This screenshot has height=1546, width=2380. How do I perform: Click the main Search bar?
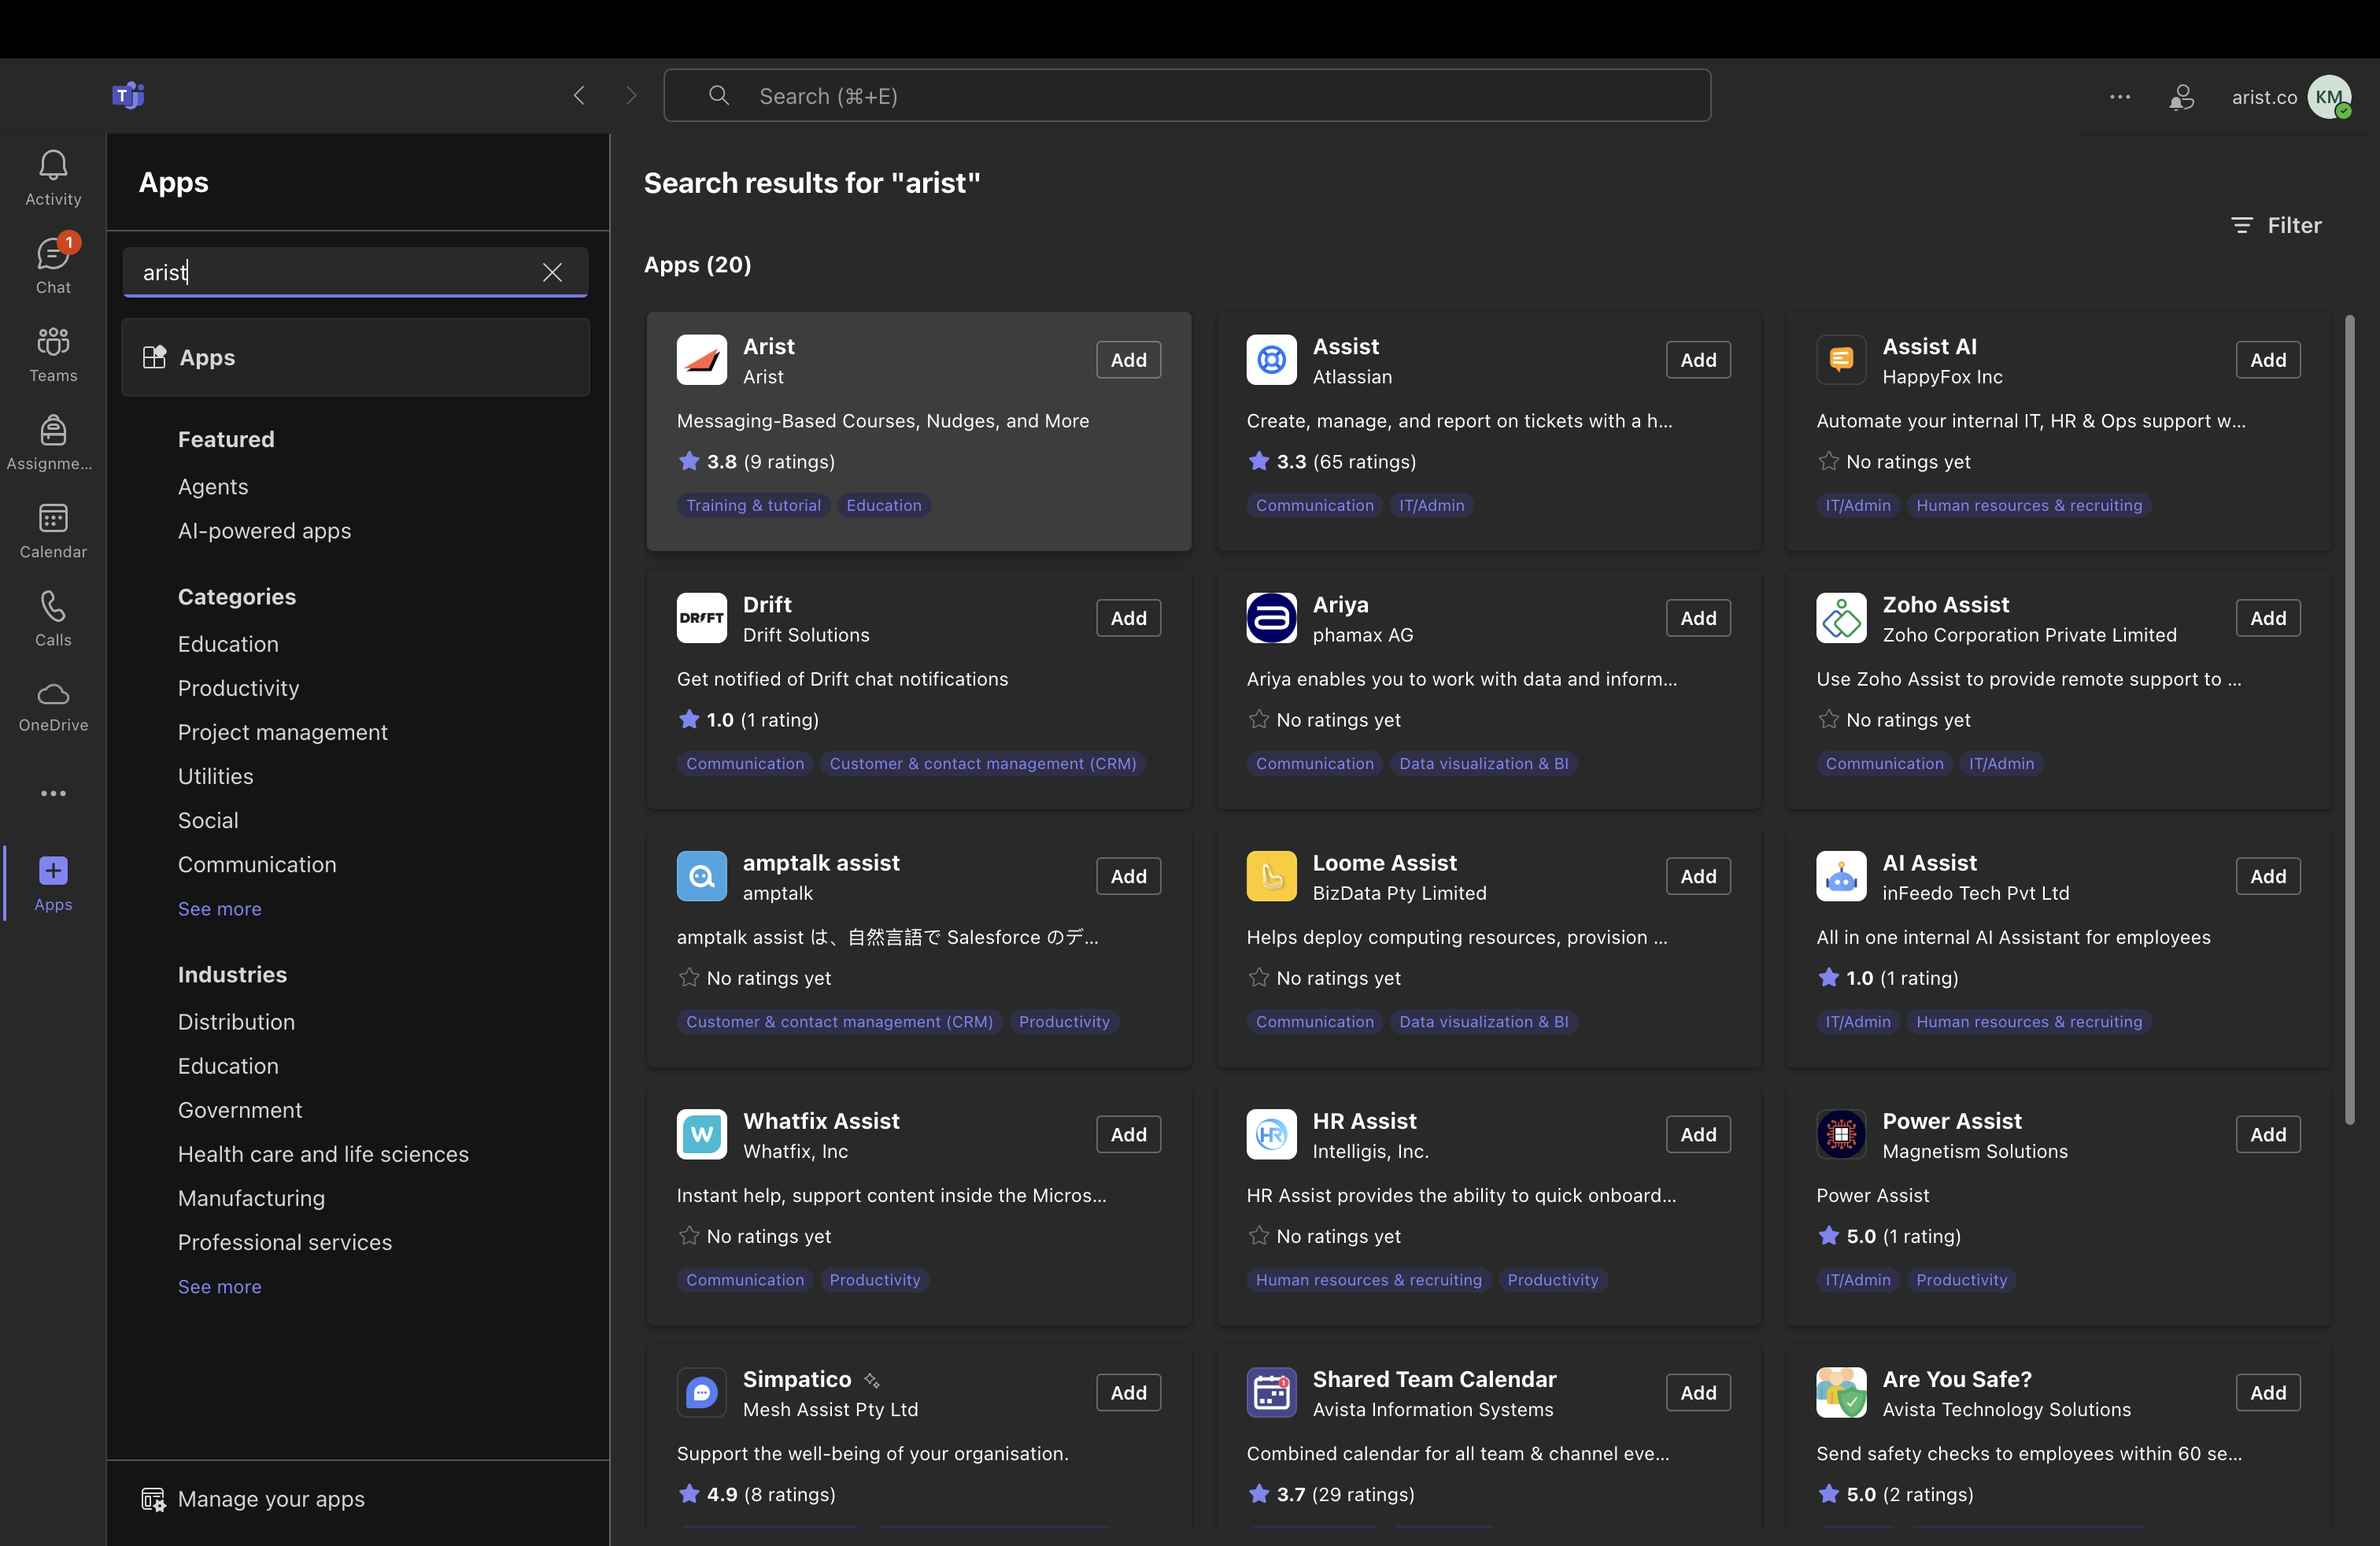[1187, 95]
